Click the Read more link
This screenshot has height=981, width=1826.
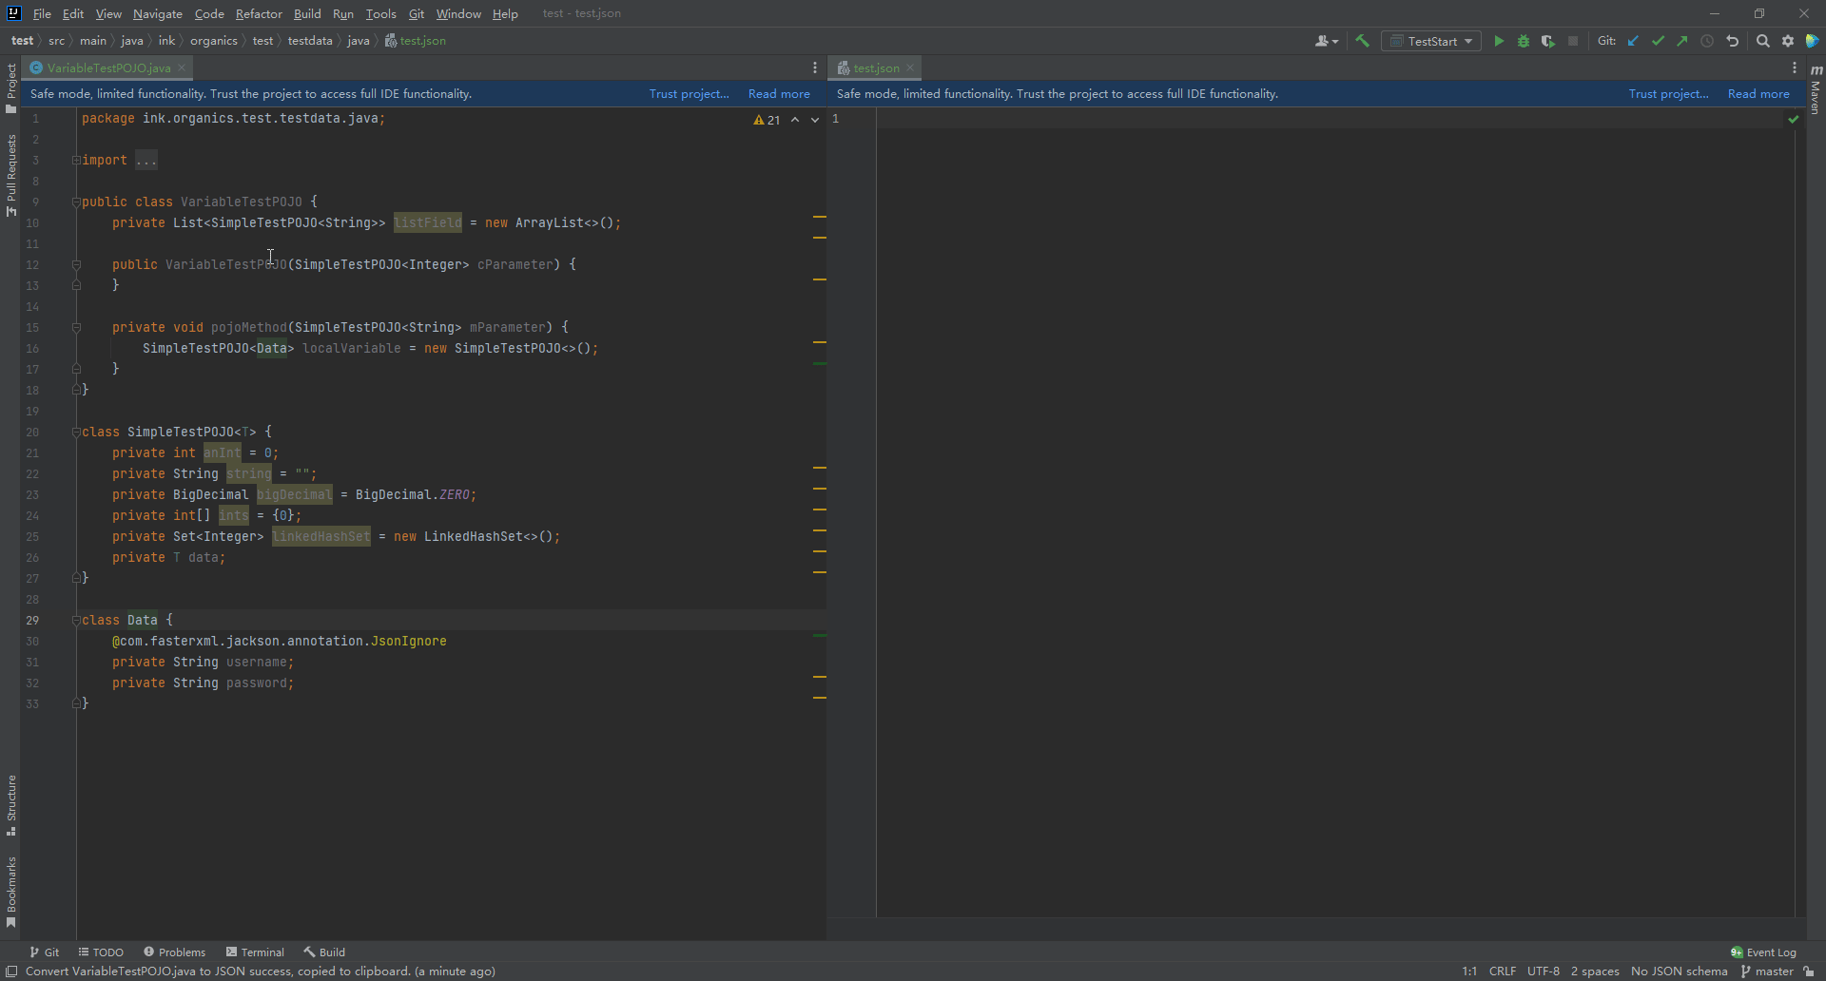[x=778, y=93]
